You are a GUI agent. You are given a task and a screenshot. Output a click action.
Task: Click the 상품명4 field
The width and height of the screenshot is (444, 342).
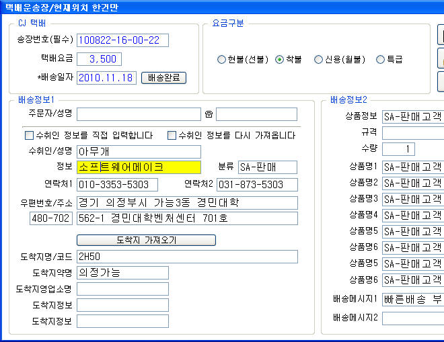(x=413, y=215)
